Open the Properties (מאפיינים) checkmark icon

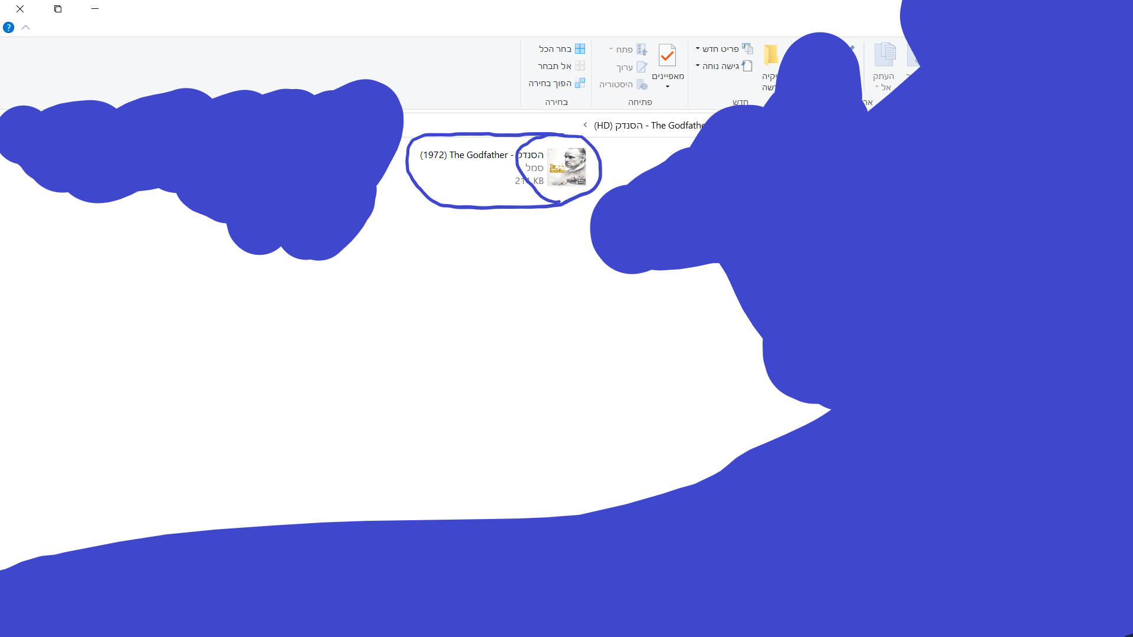pyautogui.click(x=667, y=55)
